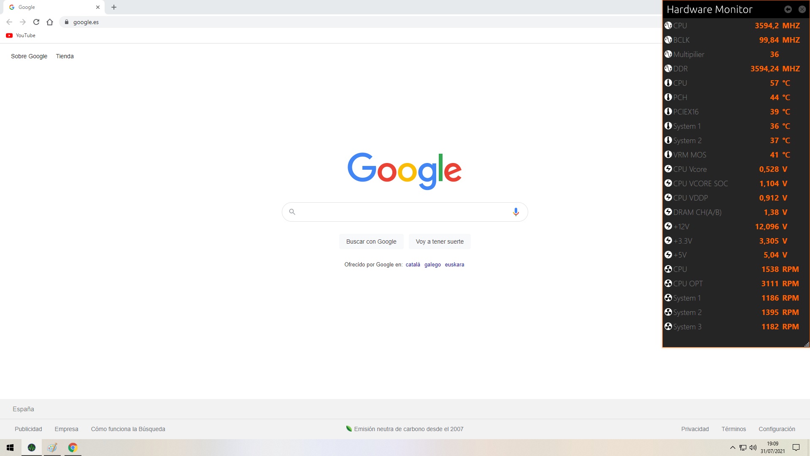Click the CPU OPT fan icon
The height and width of the screenshot is (456, 810).
[668, 284]
